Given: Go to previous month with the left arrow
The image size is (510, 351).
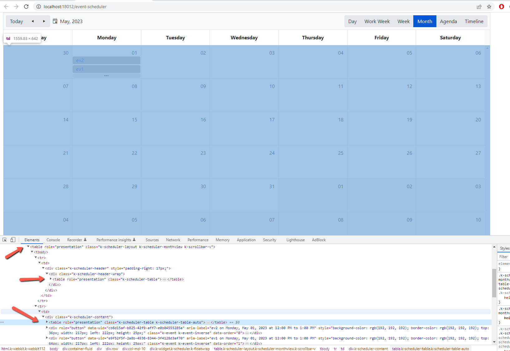Looking at the screenshot, I should tap(33, 21).
